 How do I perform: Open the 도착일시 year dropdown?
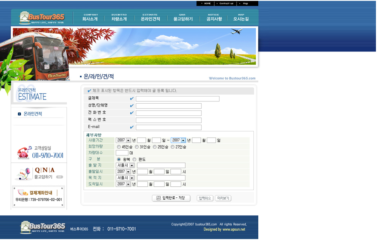[128, 184]
